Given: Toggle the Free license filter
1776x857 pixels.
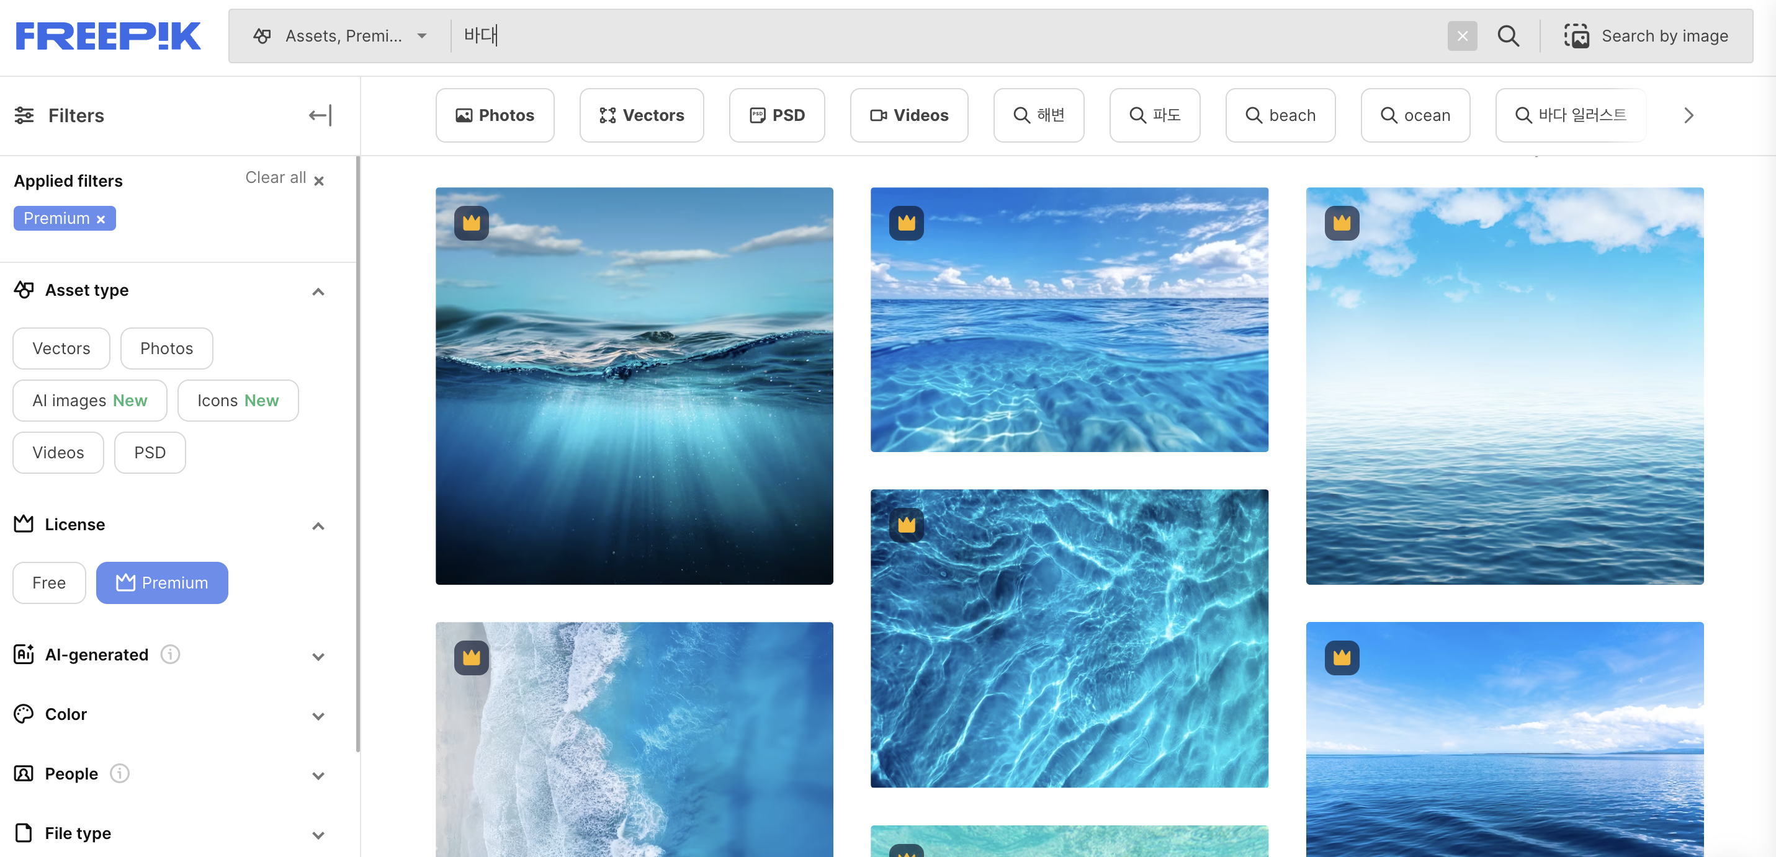Looking at the screenshot, I should [49, 583].
